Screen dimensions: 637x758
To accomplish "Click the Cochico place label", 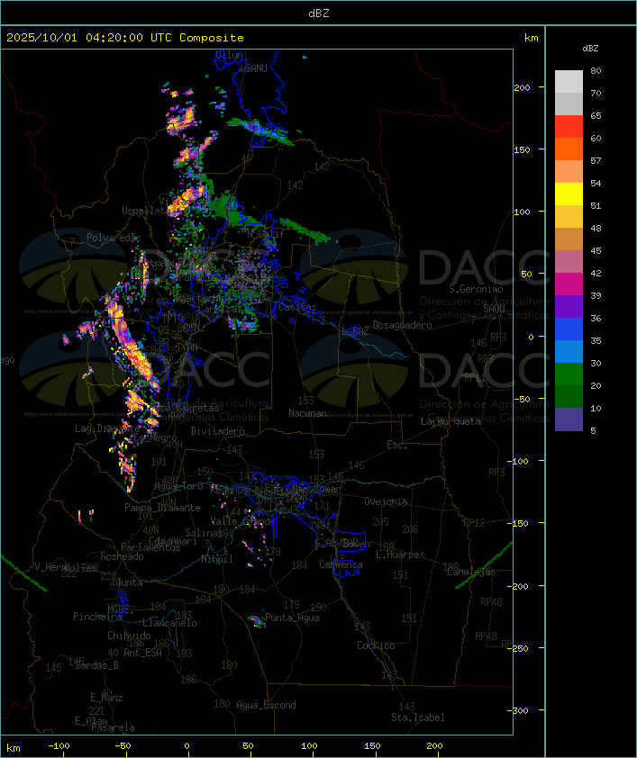I will pos(376,645).
